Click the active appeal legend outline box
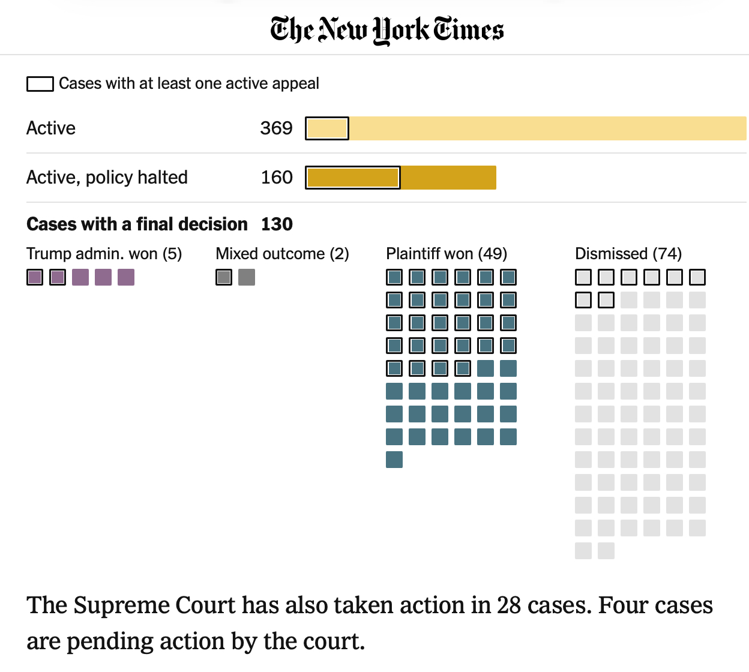 point(40,84)
